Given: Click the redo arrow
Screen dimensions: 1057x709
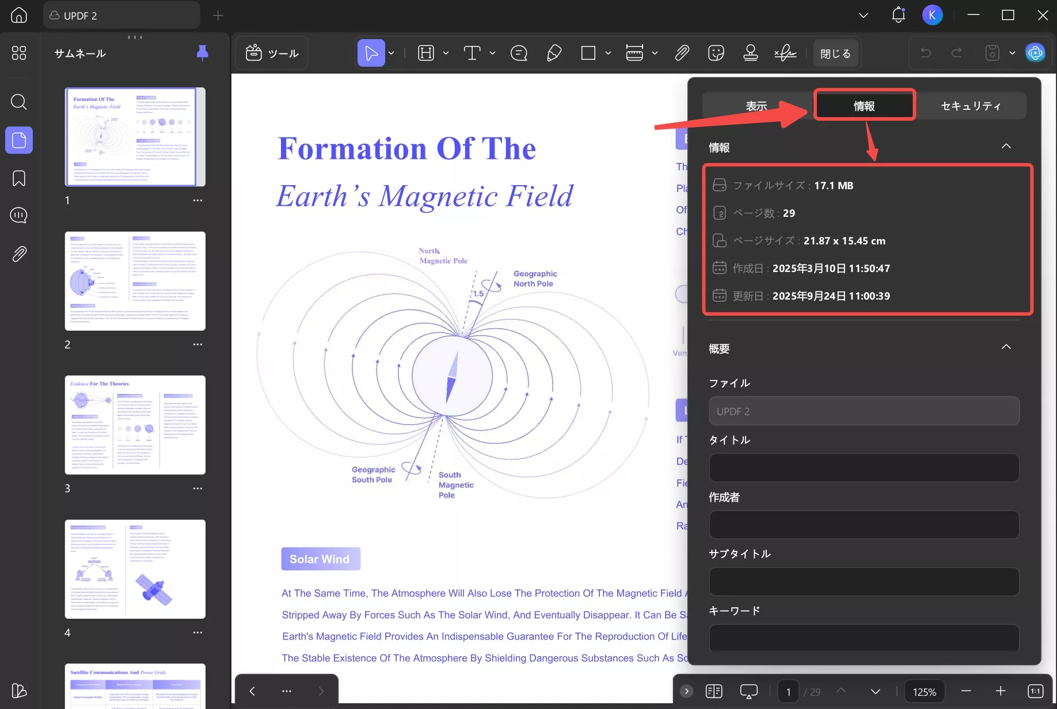Looking at the screenshot, I should 957,53.
